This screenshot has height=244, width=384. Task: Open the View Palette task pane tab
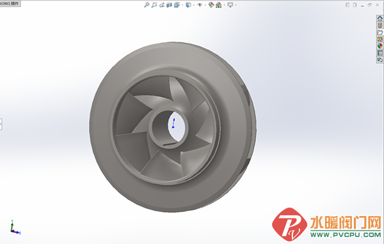[x=380, y=39]
